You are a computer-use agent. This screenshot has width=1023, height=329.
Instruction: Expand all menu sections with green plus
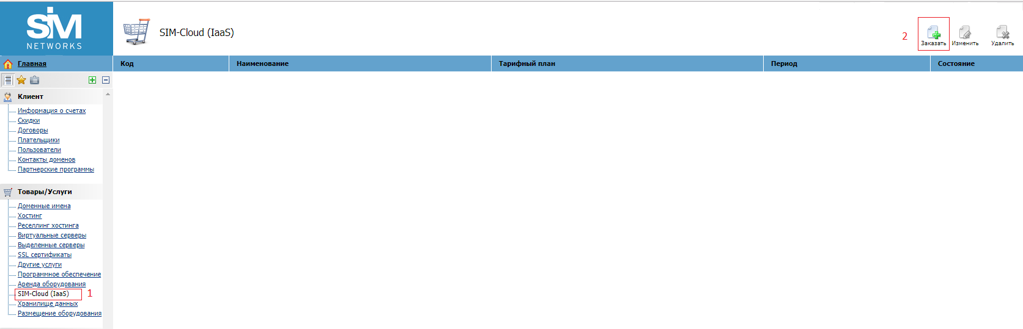coord(92,80)
